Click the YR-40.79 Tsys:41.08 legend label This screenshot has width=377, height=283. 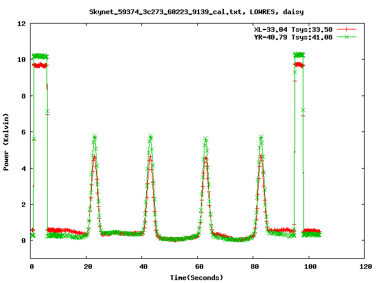pyautogui.click(x=293, y=37)
